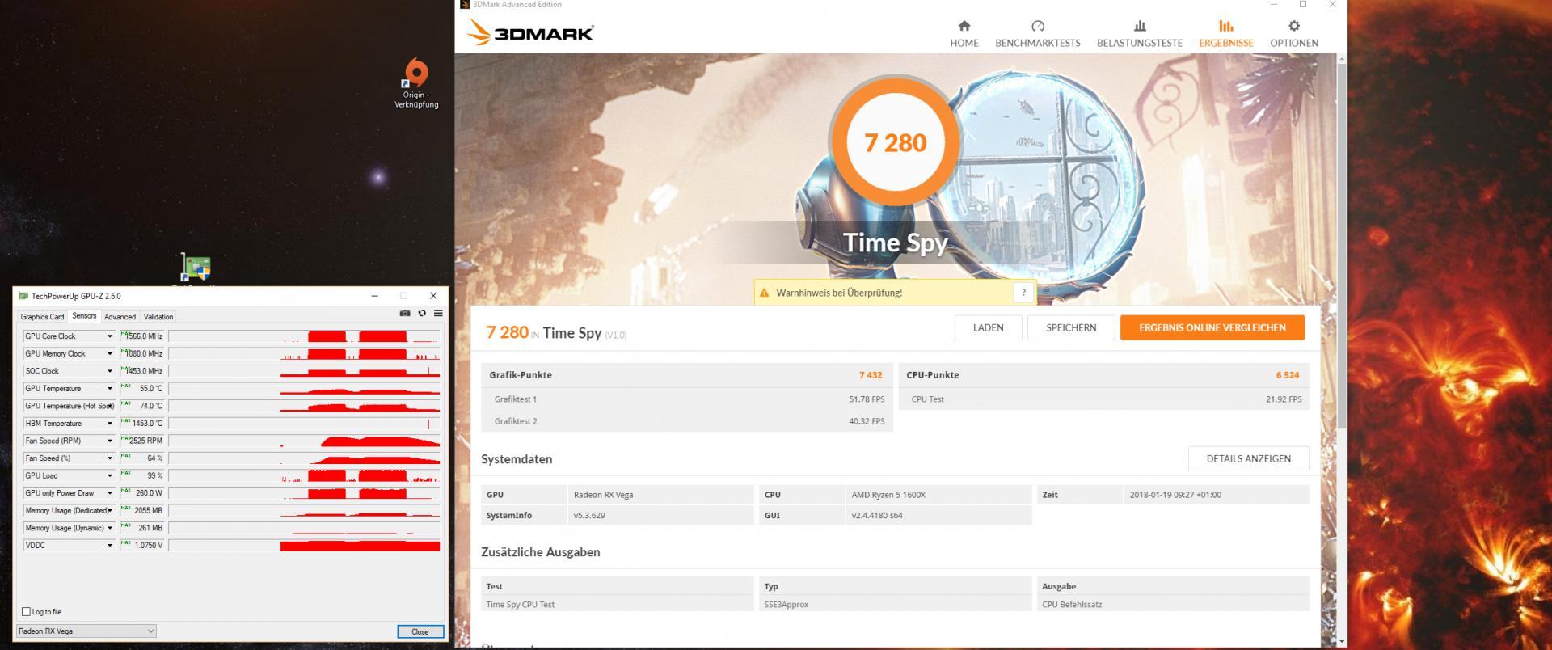Image resolution: width=1552 pixels, height=650 pixels.
Task: Click Hot Spot temperature value 74.0 °C
Action: pyautogui.click(x=142, y=406)
